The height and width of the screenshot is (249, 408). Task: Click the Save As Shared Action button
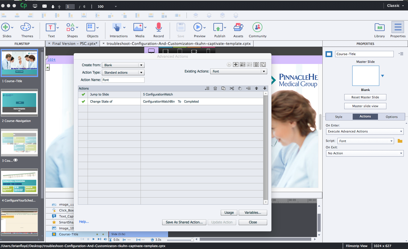[184, 222]
